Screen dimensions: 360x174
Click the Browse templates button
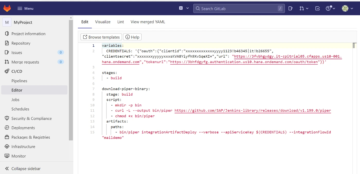pos(101,37)
